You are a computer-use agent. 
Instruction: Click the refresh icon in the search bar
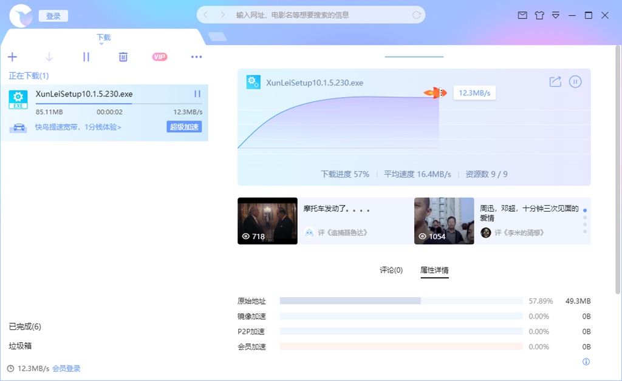point(417,15)
